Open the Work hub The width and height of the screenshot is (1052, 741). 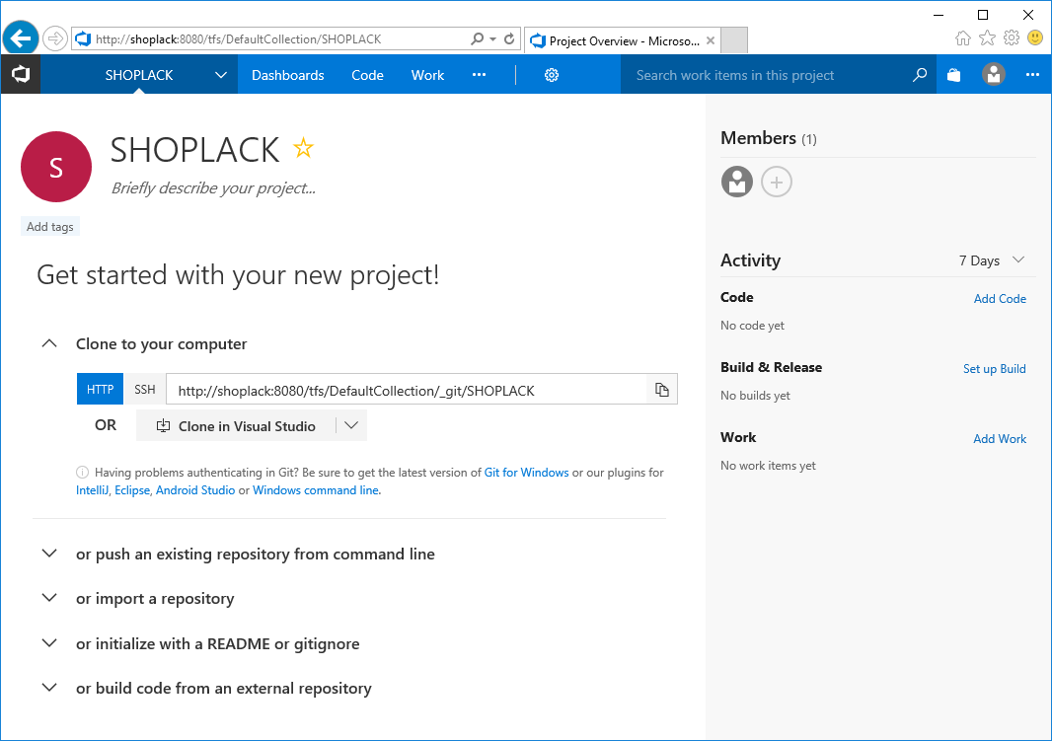click(x=427, y=75)
